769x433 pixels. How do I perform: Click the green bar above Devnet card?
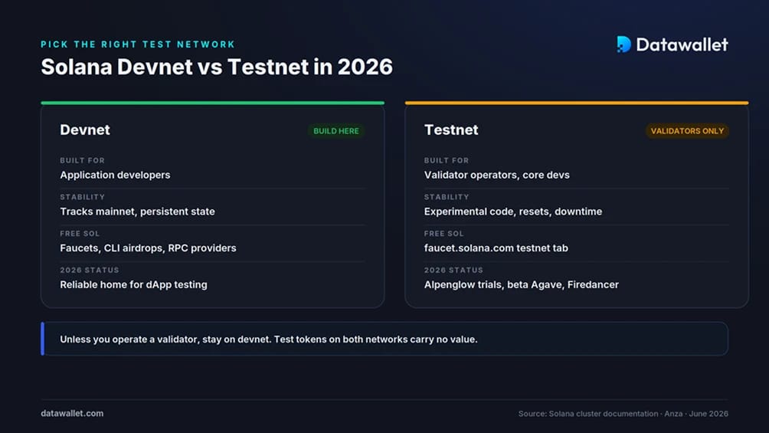point(212,103)
